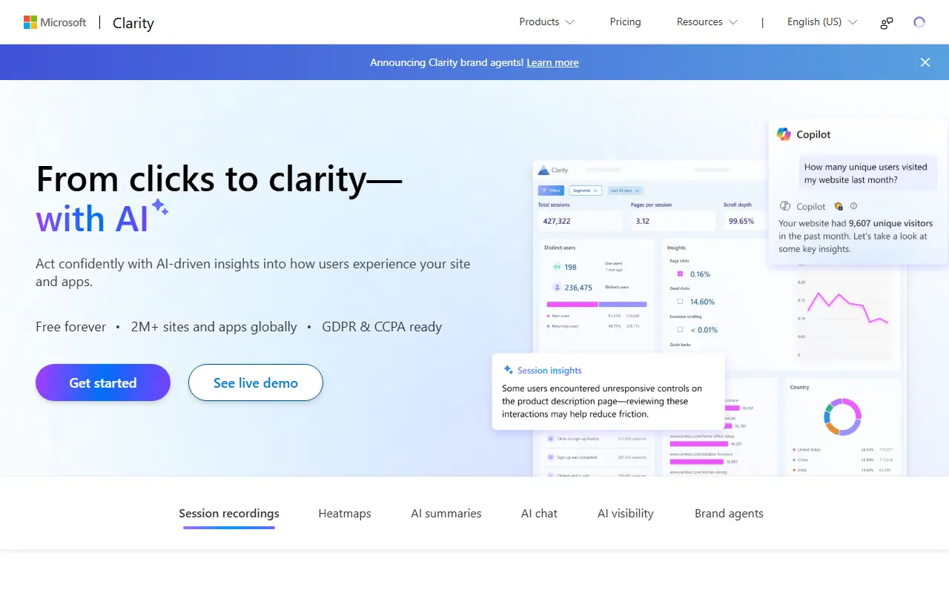This screenshot has height=593, width=949.
Task: Click the Get started button
Action: pos(103,382)
